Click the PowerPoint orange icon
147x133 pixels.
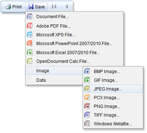(30, 43)
